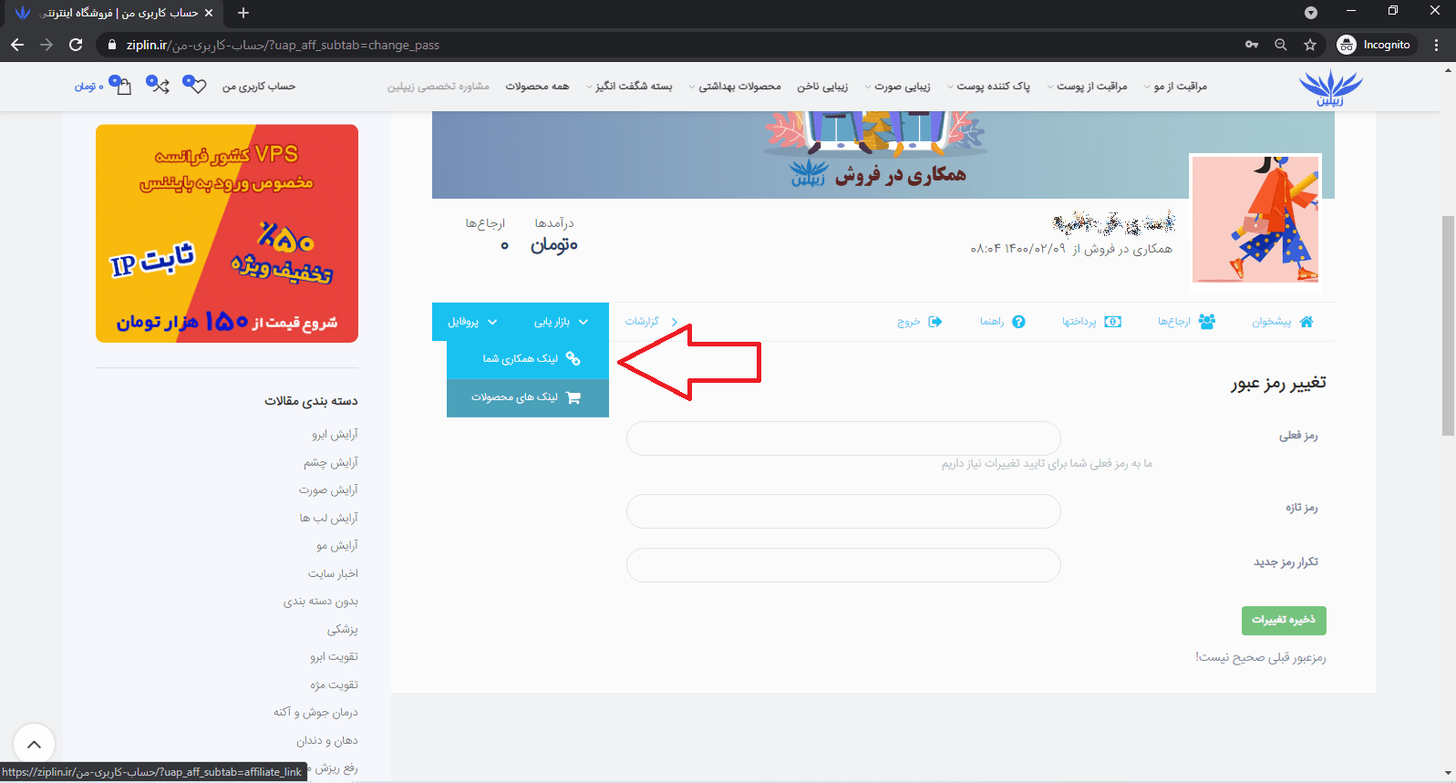The image size is (1456, 783).
Task: Select لینک های محصولات menu item
Action: [x=528, y=397]
